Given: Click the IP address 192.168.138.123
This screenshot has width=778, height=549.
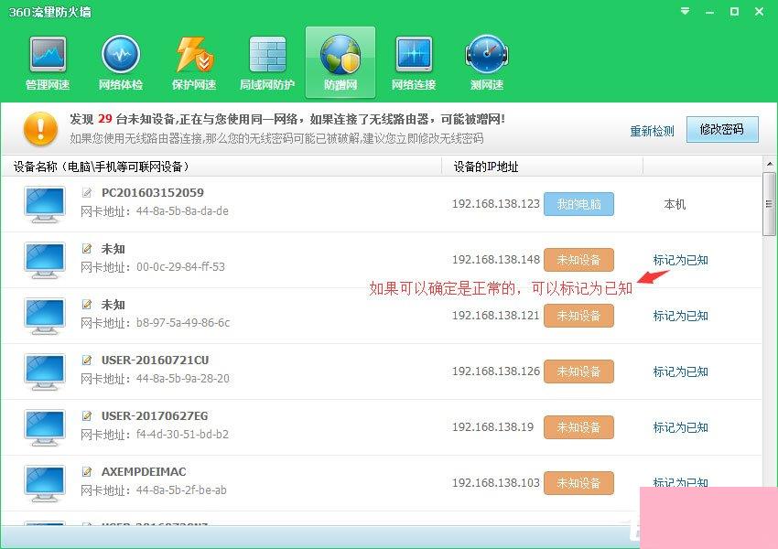Looking at the screenshot, I should [496, 204].
